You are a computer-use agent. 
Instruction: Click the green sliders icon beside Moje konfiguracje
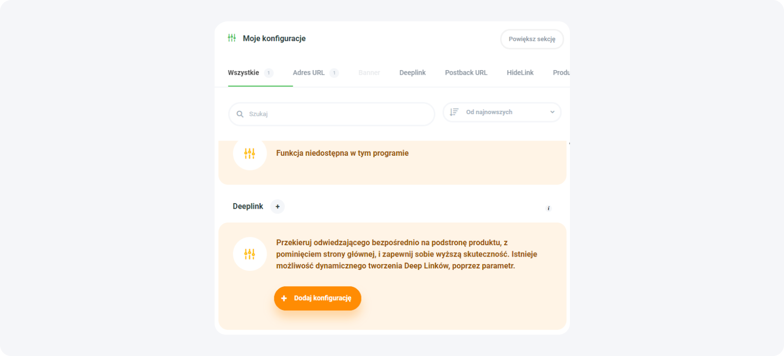[232, 38]
